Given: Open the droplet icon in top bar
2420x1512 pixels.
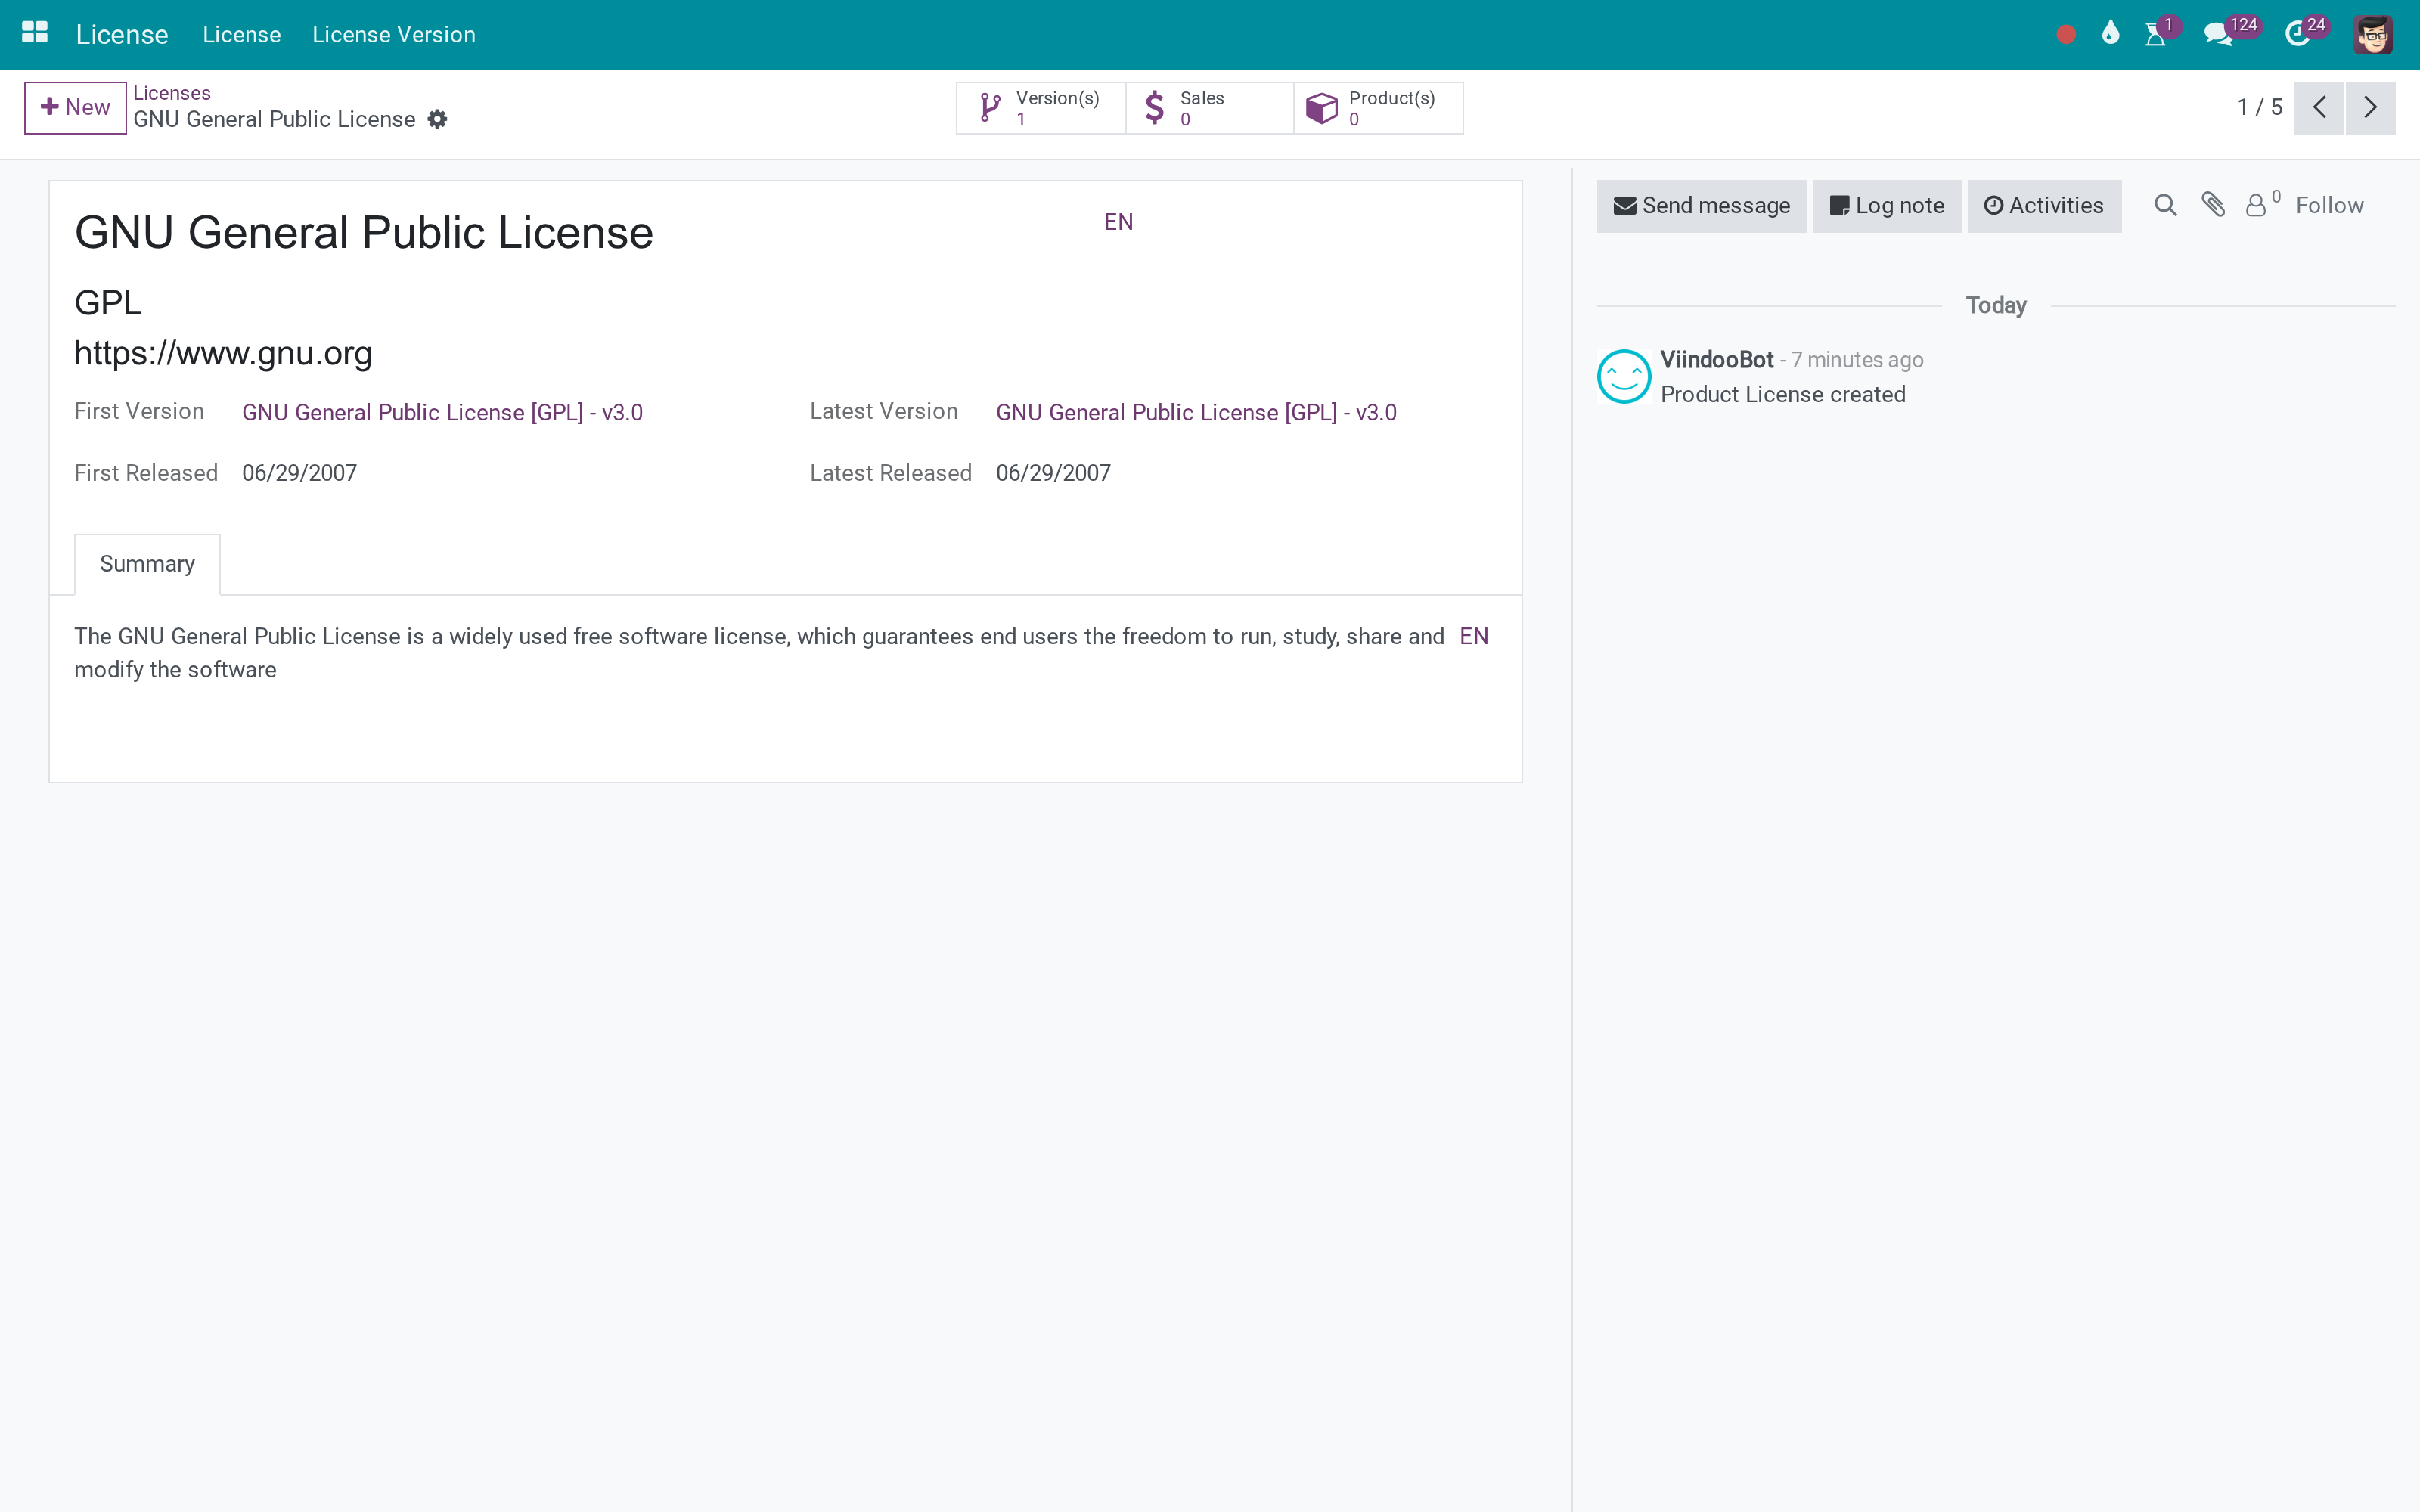Looking at the screenshot, I should click(x=2110, y=33).
